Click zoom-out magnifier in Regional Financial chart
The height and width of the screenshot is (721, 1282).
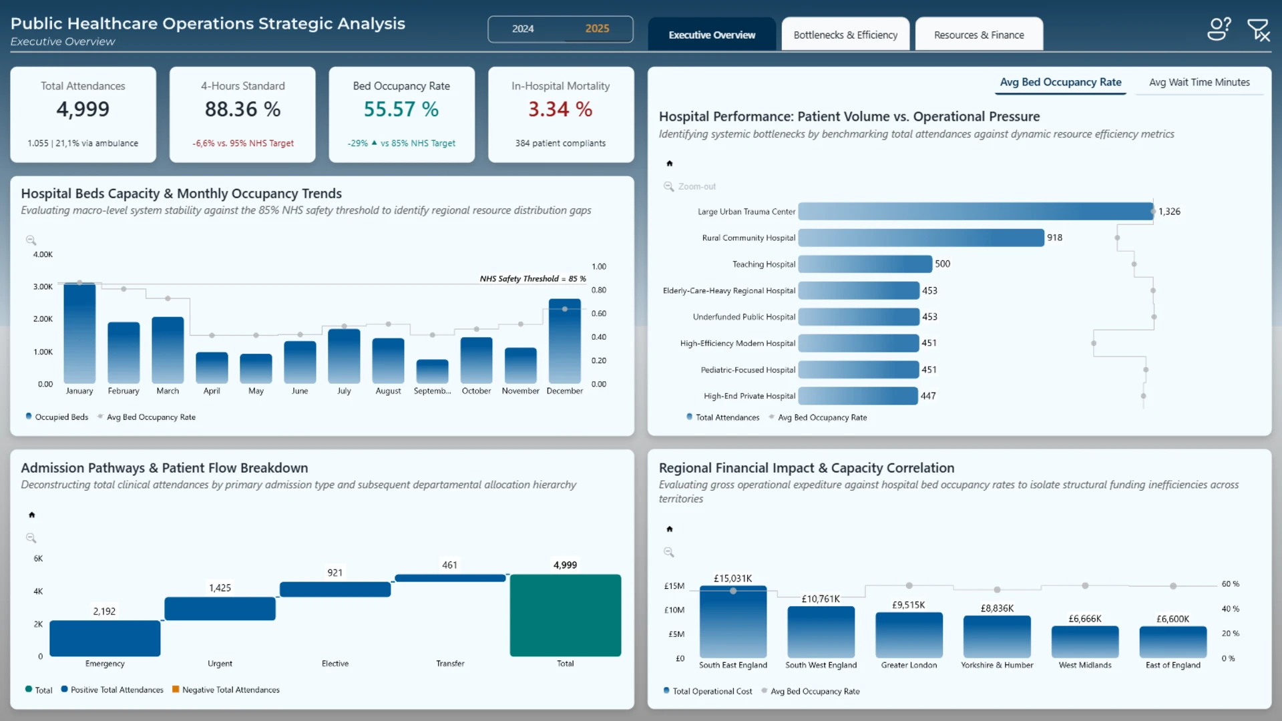668,552
